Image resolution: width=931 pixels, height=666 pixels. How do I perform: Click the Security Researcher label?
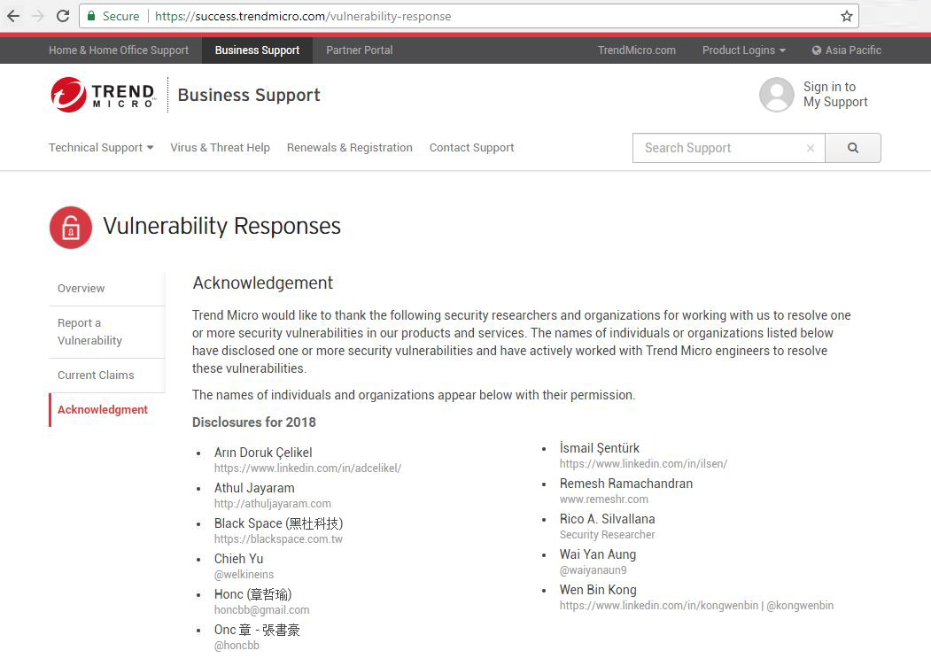607,535
